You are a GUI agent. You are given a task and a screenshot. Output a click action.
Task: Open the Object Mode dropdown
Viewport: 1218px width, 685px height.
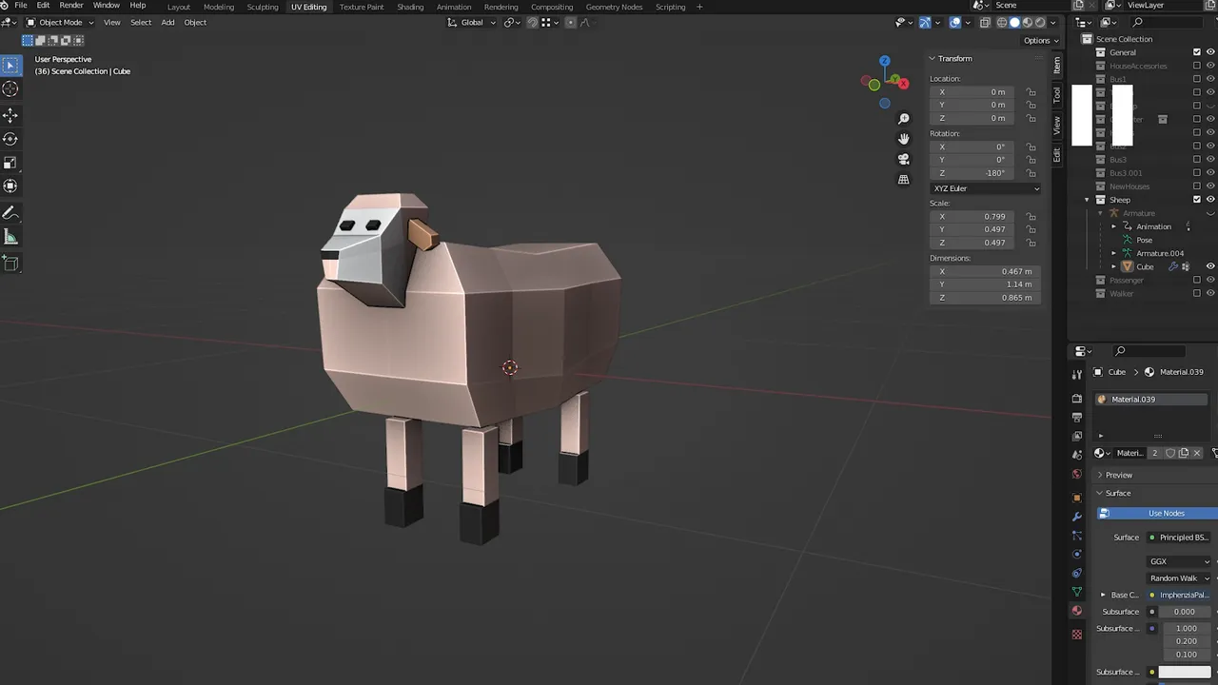click(x=60, y=22)
